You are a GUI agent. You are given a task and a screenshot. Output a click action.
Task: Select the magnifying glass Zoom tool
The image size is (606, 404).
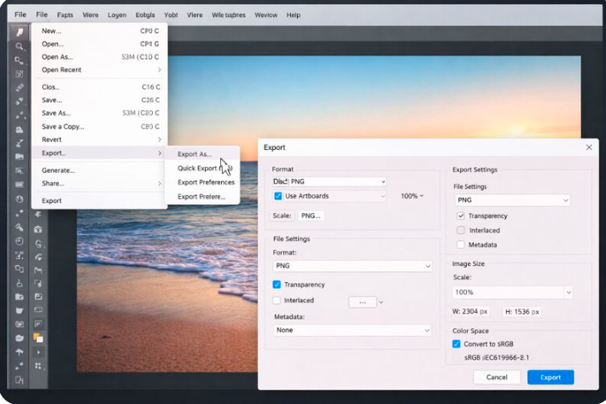[x=20, y=46]
